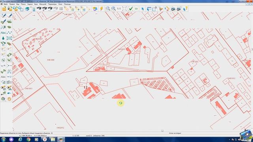Open map via the folder icon
Screen dimensions: 253x142
[x=4, y=9]
